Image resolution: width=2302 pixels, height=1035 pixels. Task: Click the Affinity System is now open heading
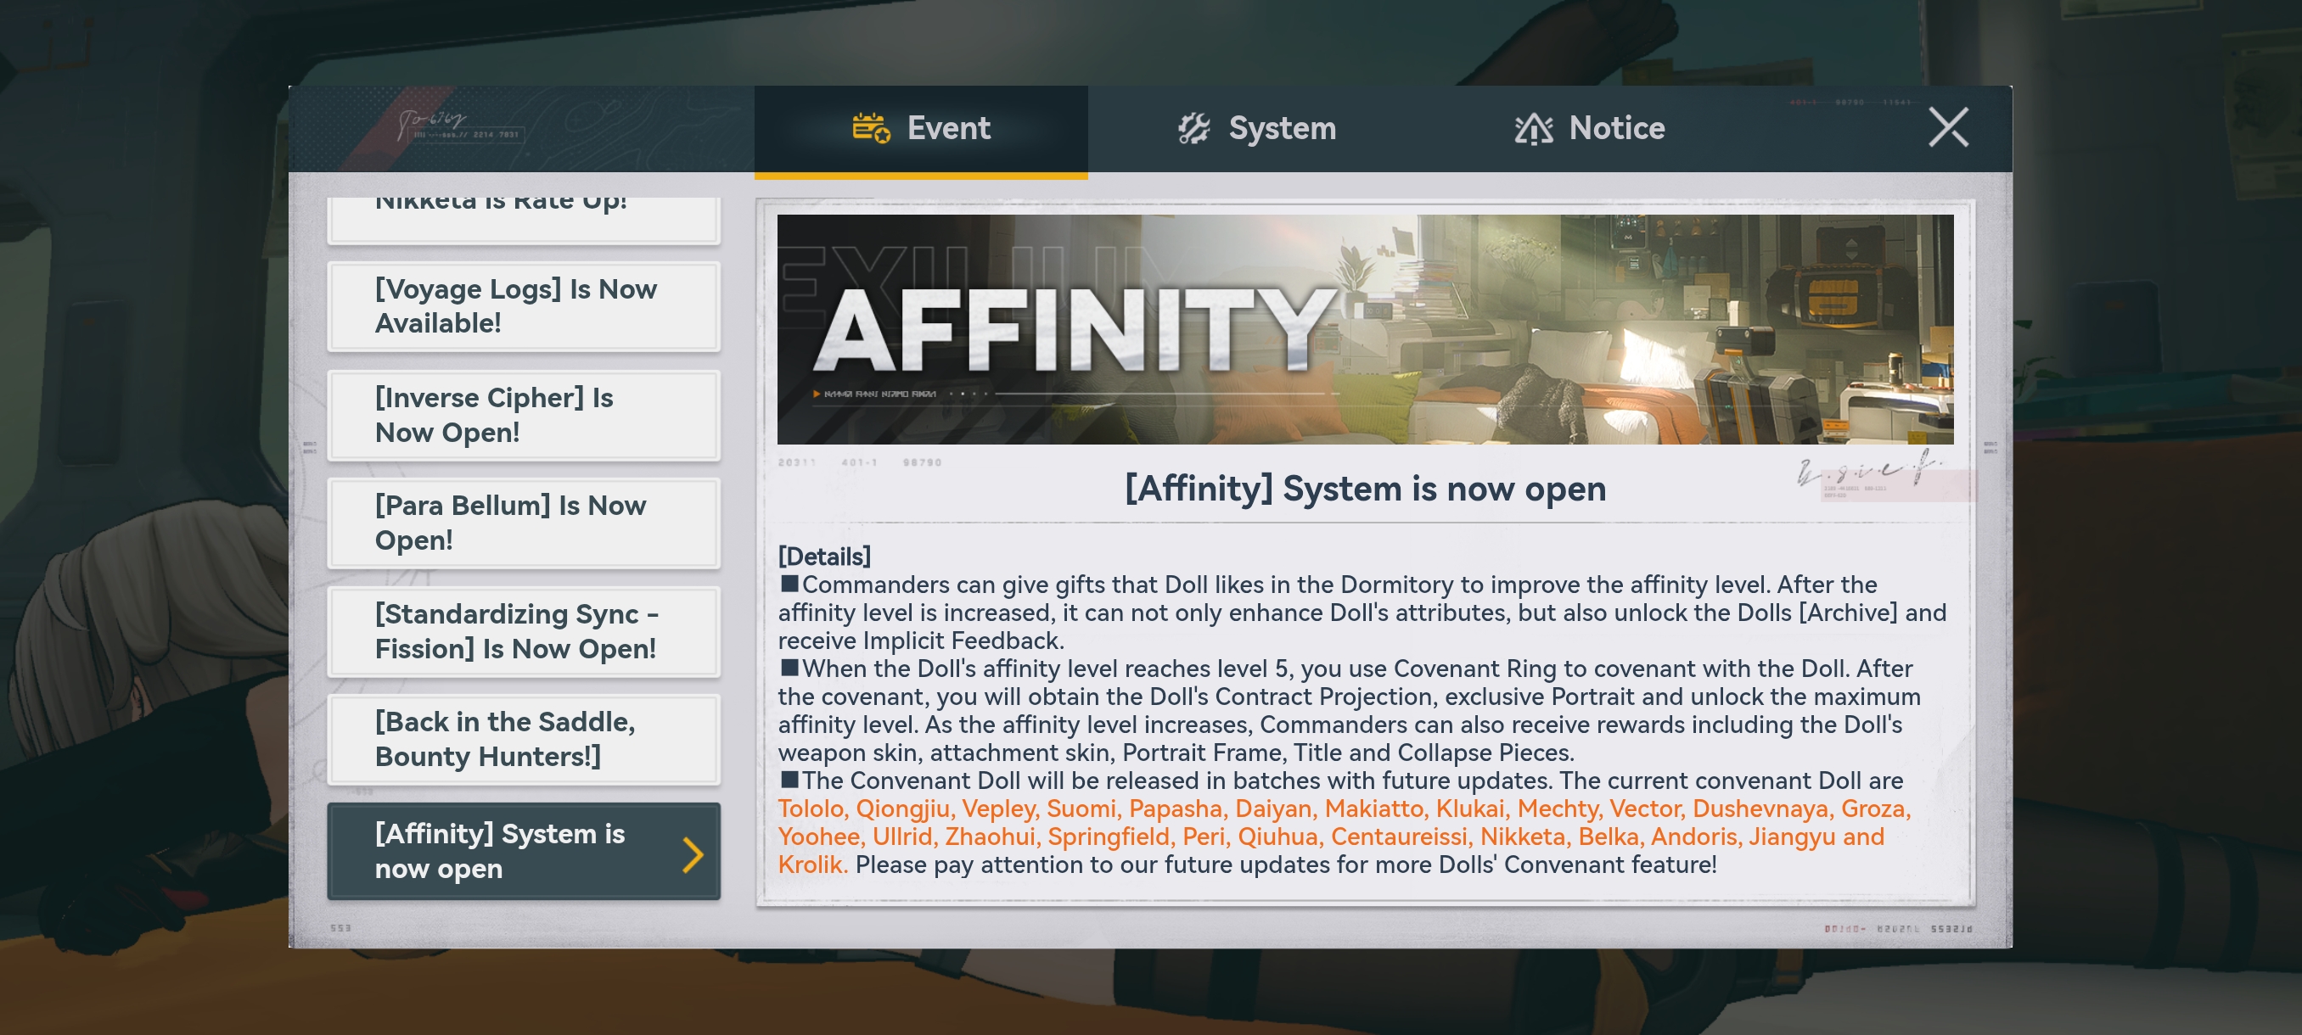[x=1364, y=489]
